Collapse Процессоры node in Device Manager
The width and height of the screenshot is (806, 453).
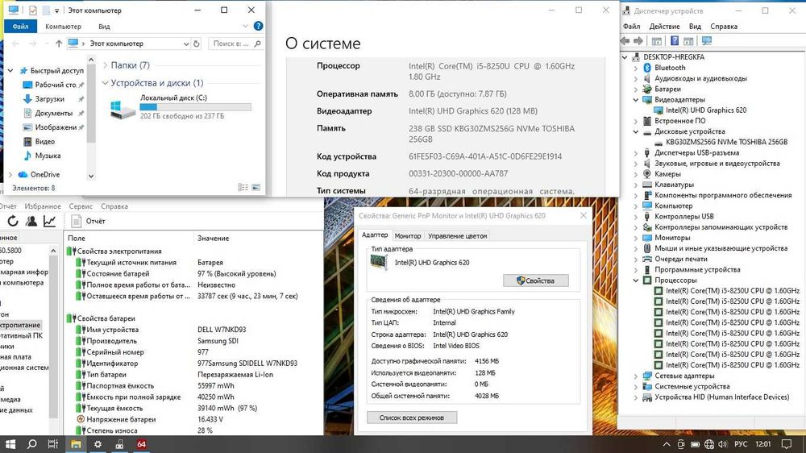636,281
